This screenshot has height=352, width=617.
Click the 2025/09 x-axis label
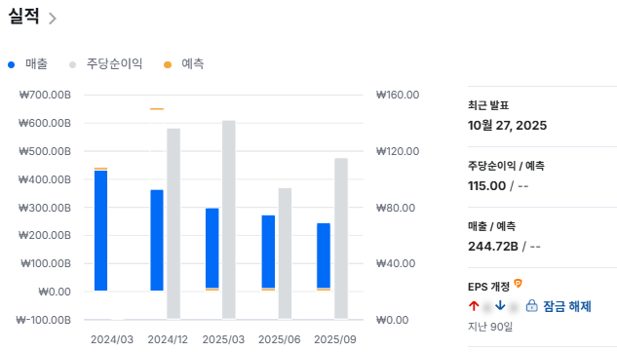coord(335,339)
